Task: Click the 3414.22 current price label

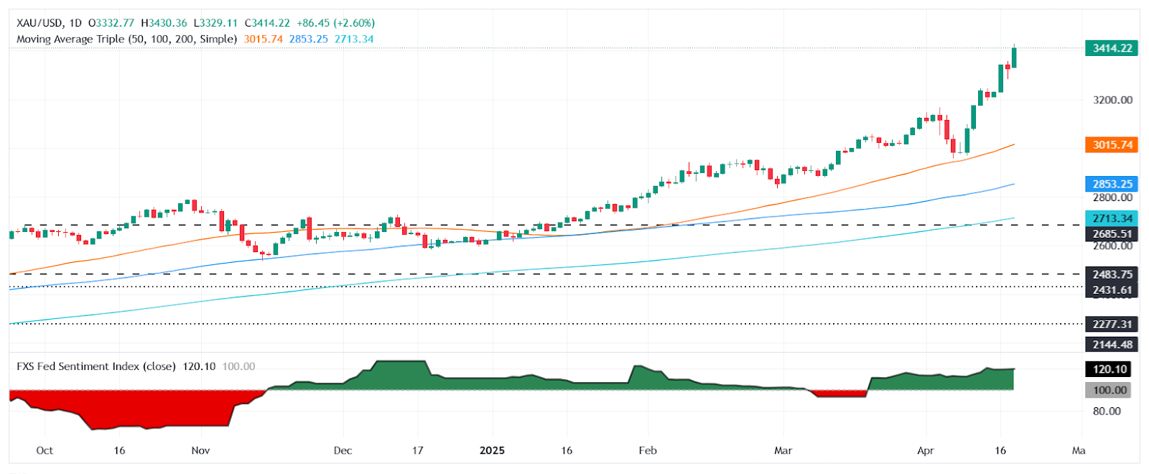Action: pyautogui.click(x=1112, y=48)
